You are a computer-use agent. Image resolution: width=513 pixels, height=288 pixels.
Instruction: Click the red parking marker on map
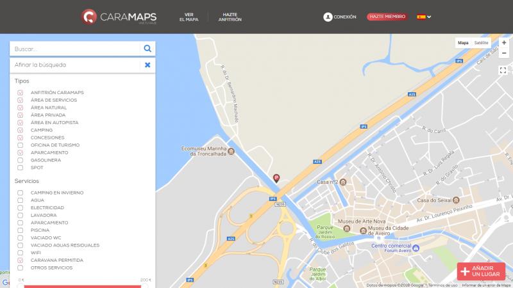tap(276, 179)
